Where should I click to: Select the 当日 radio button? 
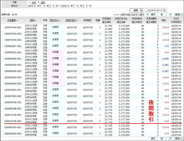point(30,2)
